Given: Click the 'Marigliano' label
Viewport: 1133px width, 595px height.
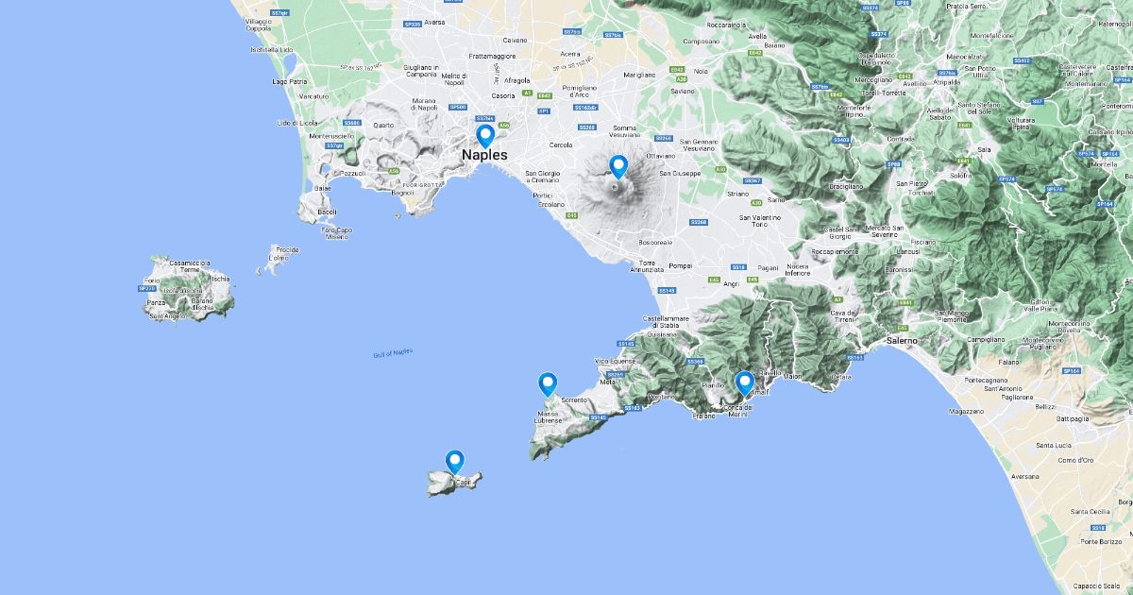Looking at the screenshot, I should [639, 74].
